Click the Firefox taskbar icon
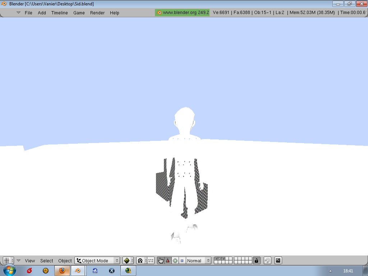This screenshot has width=368, height=276. (x=62, y=271)
